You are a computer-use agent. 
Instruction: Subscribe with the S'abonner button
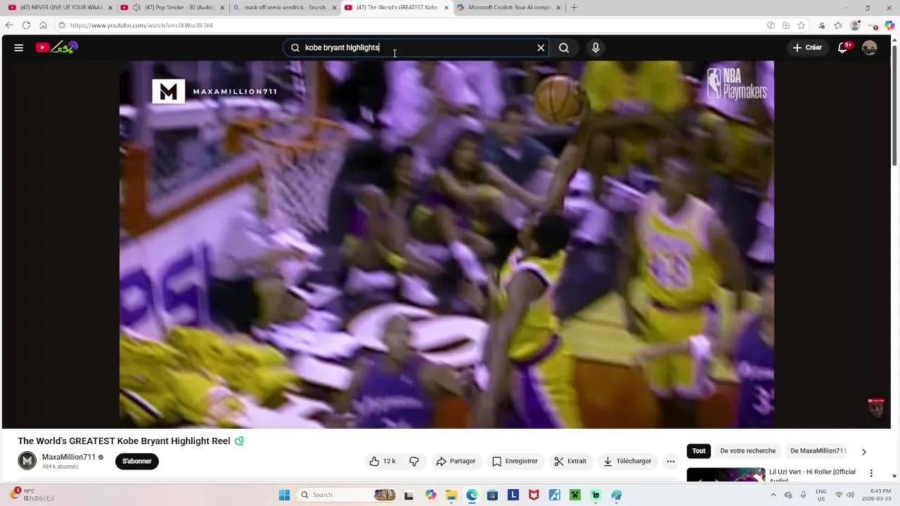pyautogui.click(x=137, y=461)
